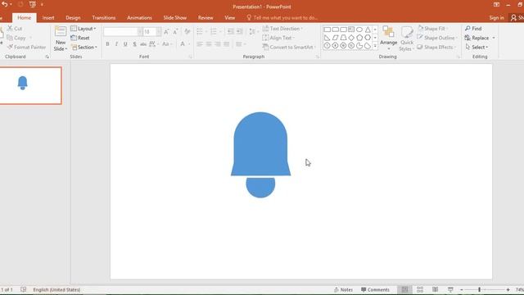Image resolution: width=524 pixels, height=295 pixels.
Task: Click the Copy icon
Action: pos(10,38)
